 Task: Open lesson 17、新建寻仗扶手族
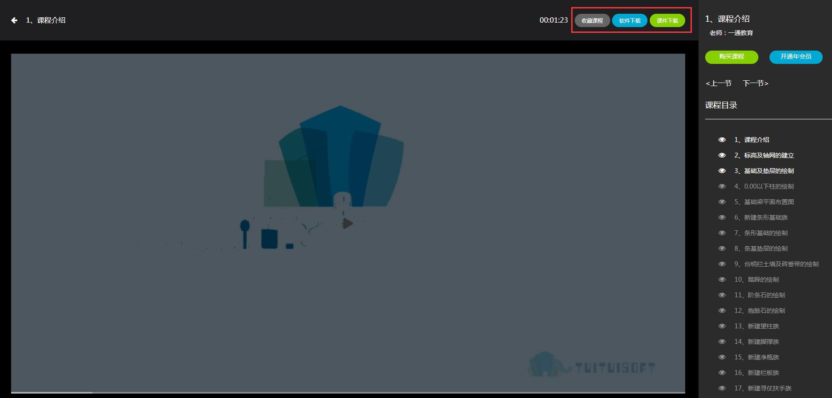762,388
